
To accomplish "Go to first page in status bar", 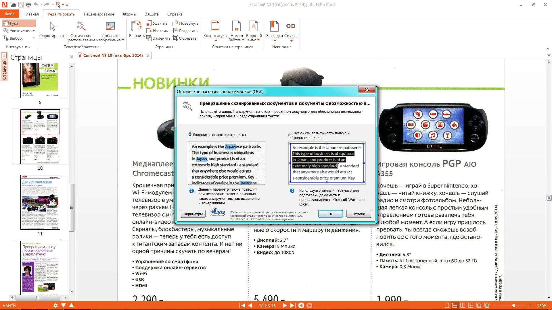I will point(242,305).
